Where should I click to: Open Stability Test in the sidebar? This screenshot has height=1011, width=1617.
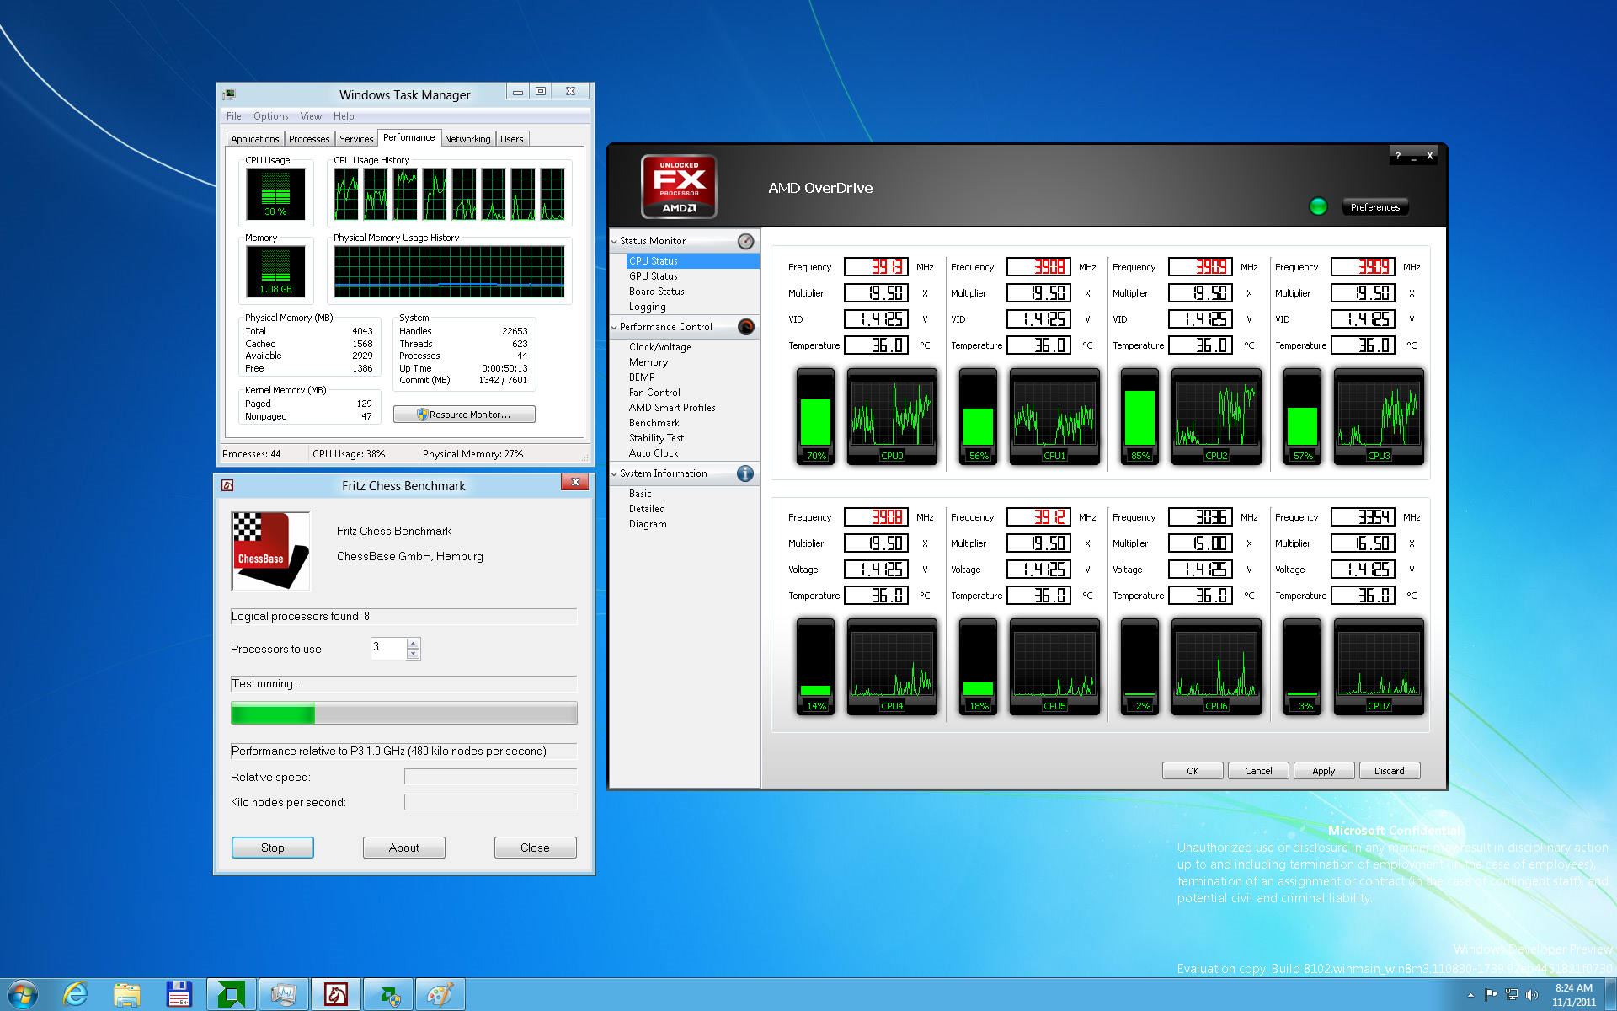pyautogui.click(x=656, y=438)
